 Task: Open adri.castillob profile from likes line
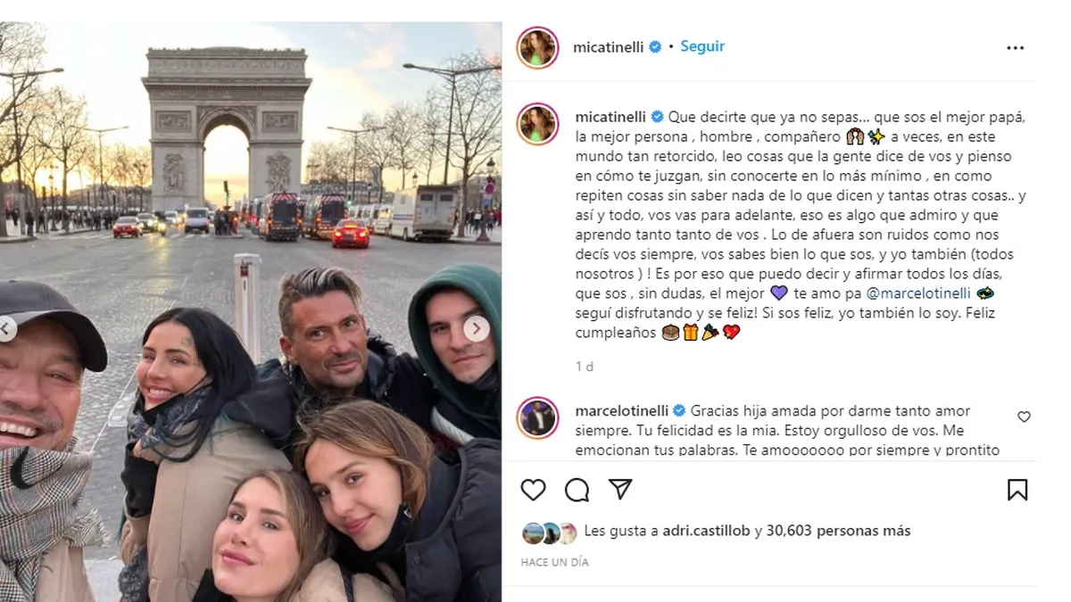tap(707, 531)
